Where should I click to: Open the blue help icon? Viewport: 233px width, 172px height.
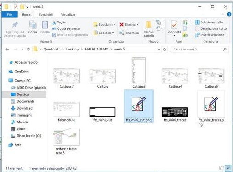229,14
